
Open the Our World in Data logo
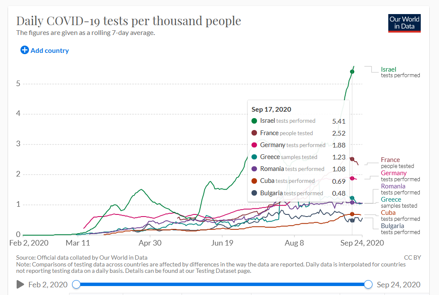click(404, 23)
